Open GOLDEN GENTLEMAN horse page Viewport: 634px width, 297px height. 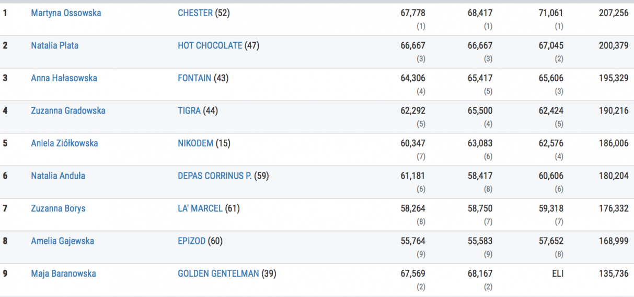[218, 274]
